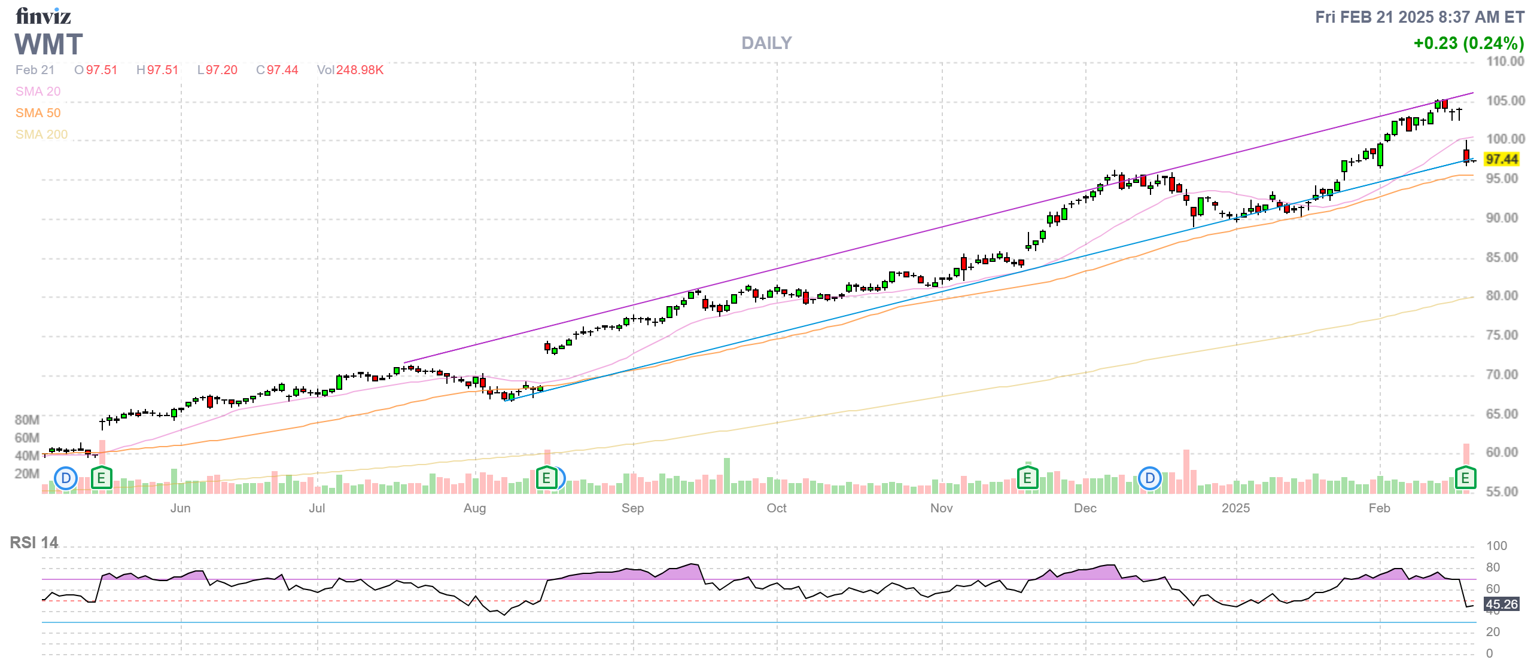
Task: Click the dividend D marker in May
Action: [66, 478]
